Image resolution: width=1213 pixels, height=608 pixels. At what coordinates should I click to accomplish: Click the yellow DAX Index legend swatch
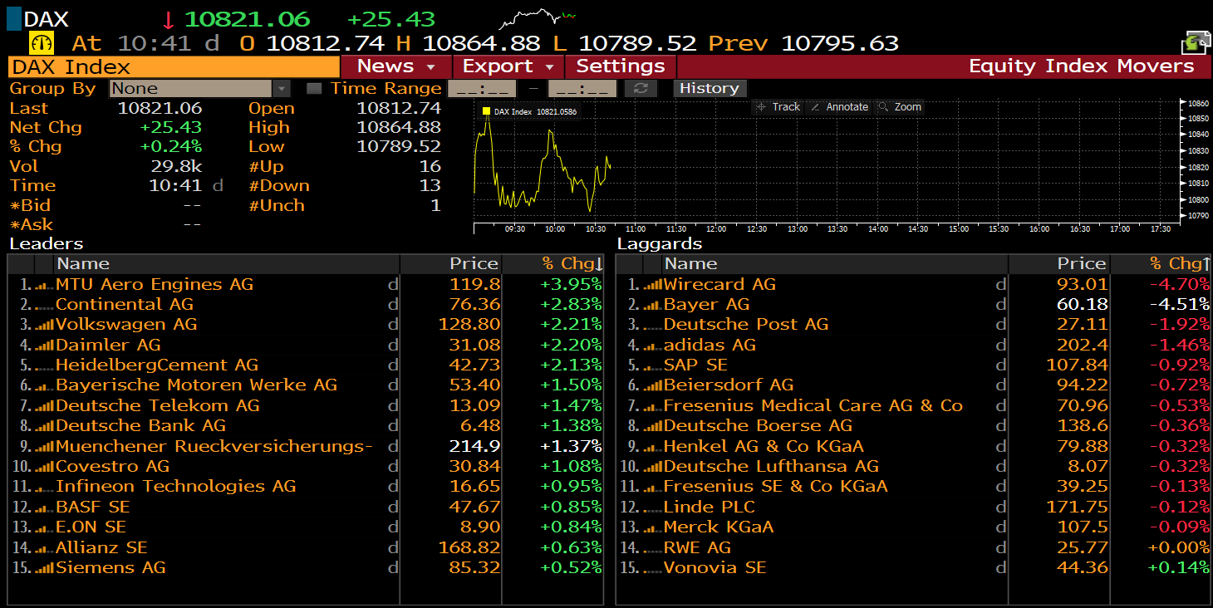point(486,111)
